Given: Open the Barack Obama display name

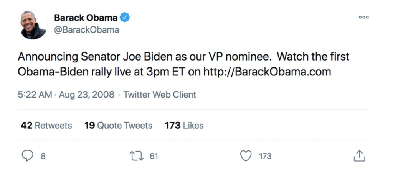Looking at the screenshot, I should click(x=85, y=18).
